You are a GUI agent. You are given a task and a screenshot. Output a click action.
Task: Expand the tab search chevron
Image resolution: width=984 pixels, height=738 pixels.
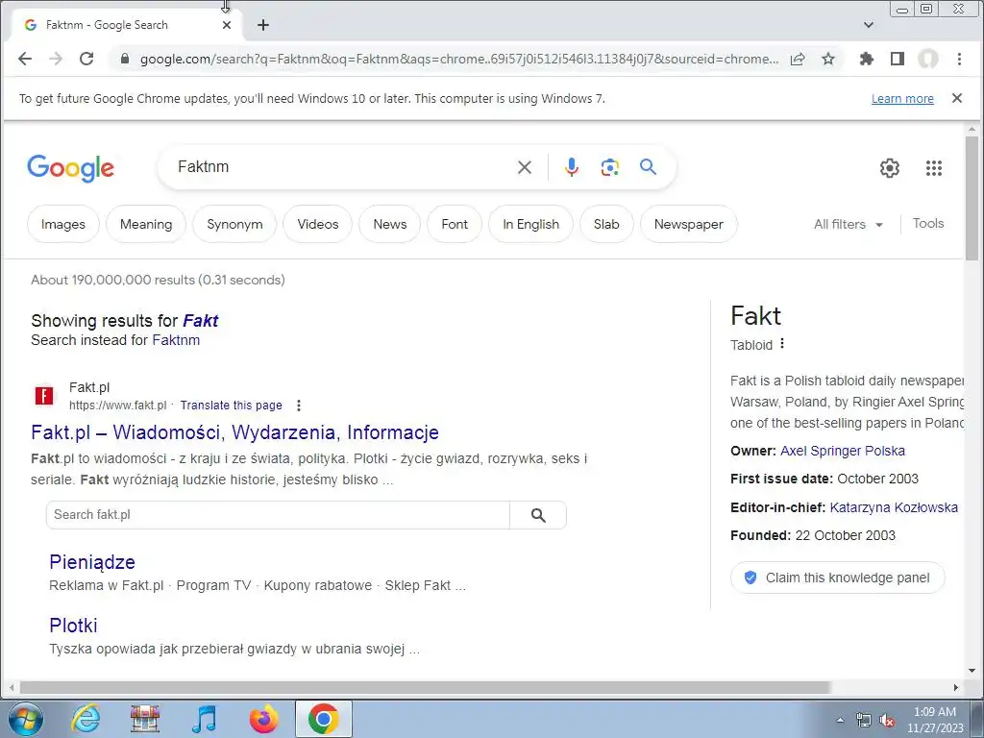869,25
